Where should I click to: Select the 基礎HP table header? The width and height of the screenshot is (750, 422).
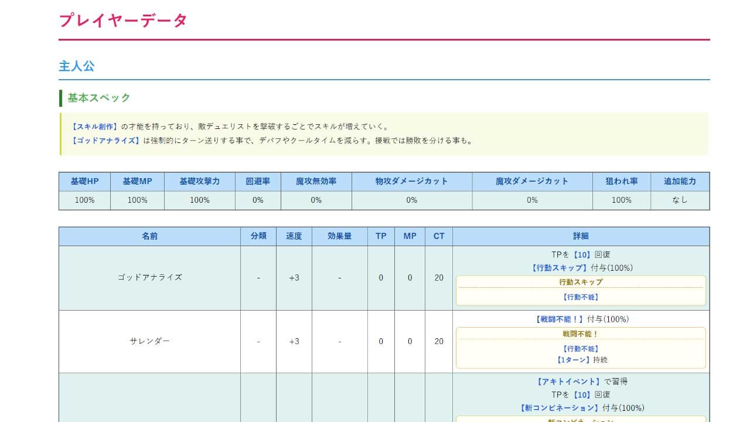point(84,182)
